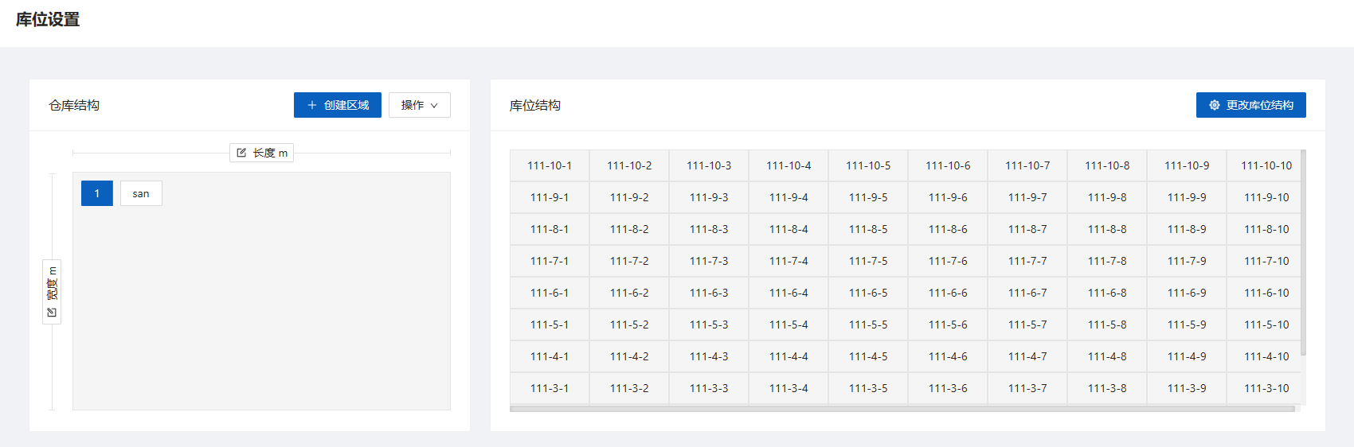Select storage cell 111-7-5
Image resolution: width=1354 pixels, height=447 pixels.
click(x=868, y=261)
